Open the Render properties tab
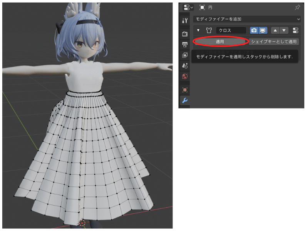 click(x=185, y=34)
